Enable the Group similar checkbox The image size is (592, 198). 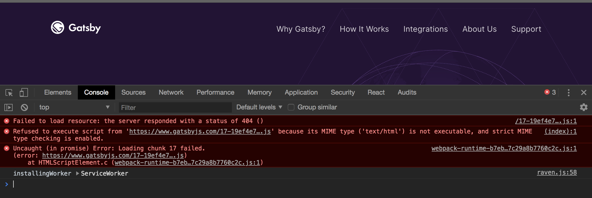click(x=291, y=107)
